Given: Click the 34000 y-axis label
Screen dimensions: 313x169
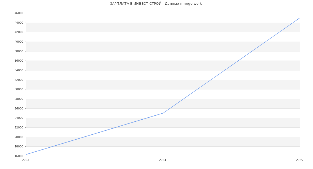Looking at the screenshot, I should [19, 70].
